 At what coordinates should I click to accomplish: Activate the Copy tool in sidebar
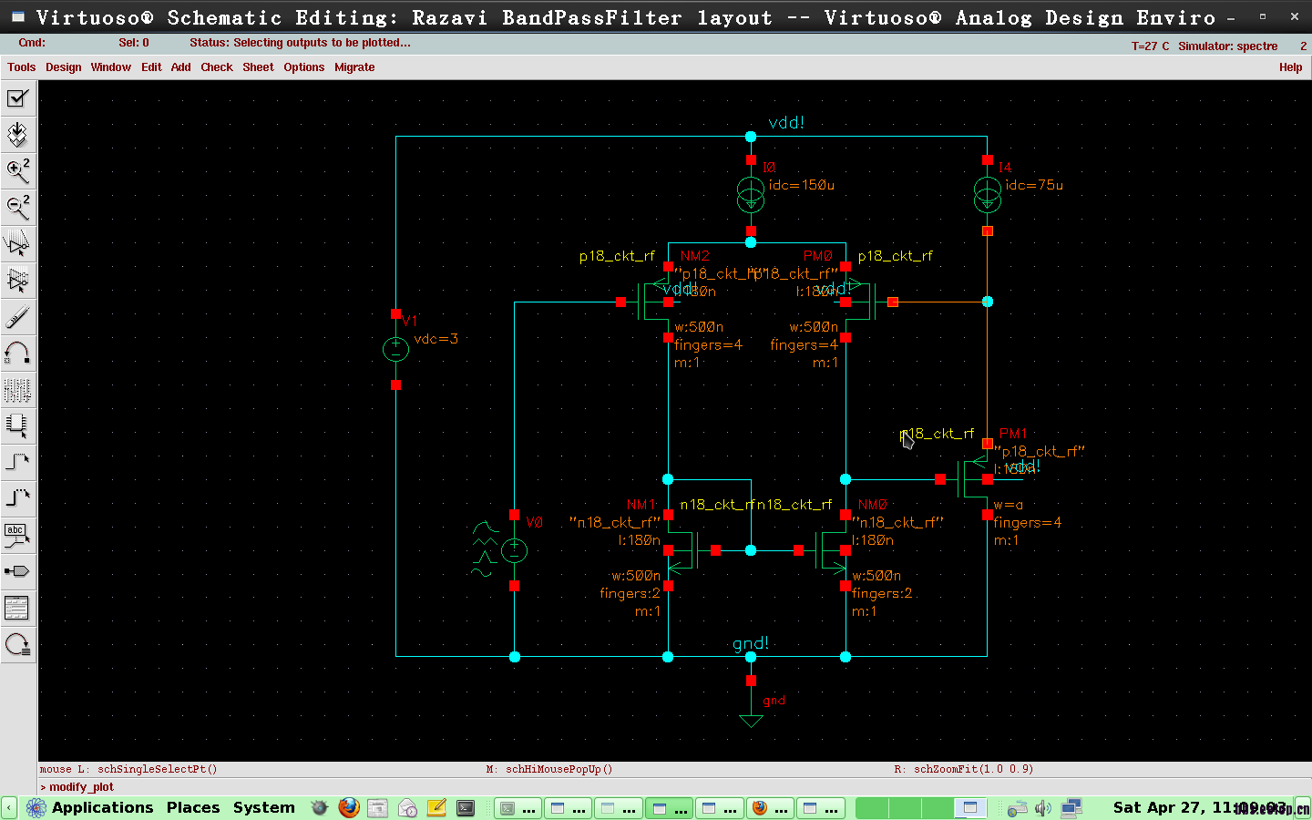17,281
